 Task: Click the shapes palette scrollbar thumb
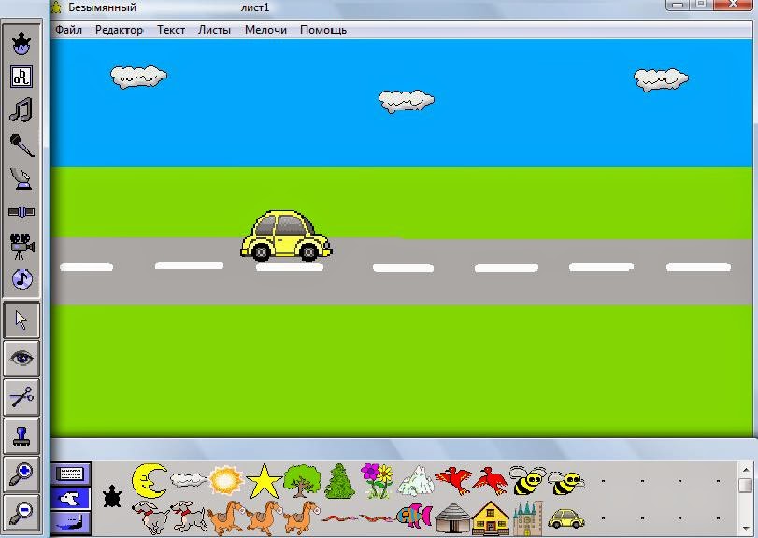click(x=746, y=485)
